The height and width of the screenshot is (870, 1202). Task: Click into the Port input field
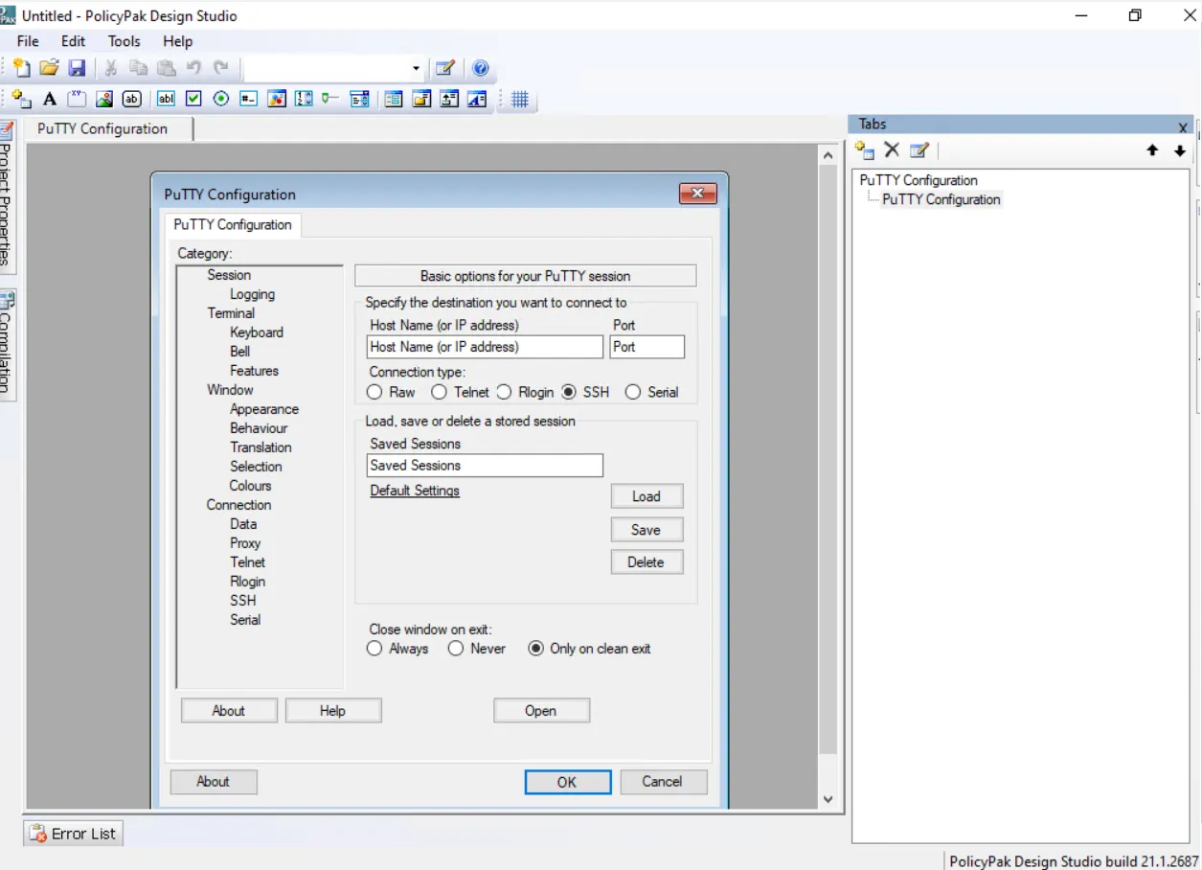(647, 347)
